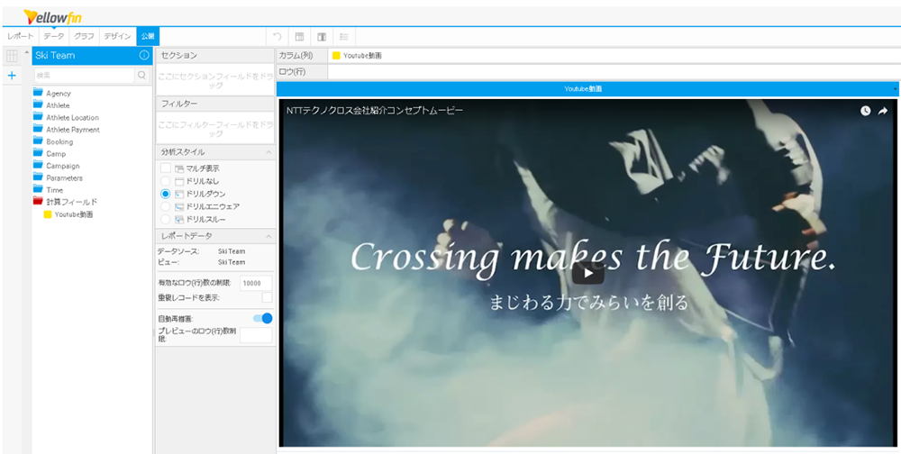Open Ski Team info icon

pos(144,55)
